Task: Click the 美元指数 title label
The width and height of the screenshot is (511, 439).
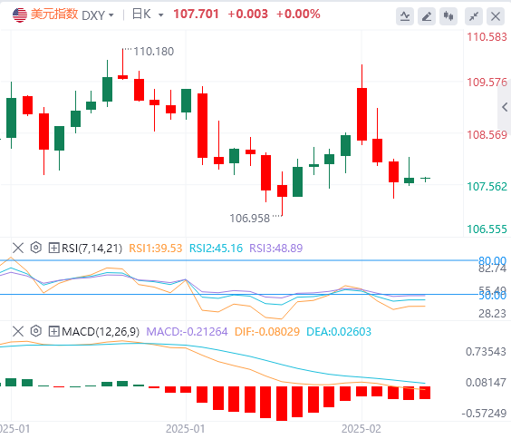Action: 54,15
